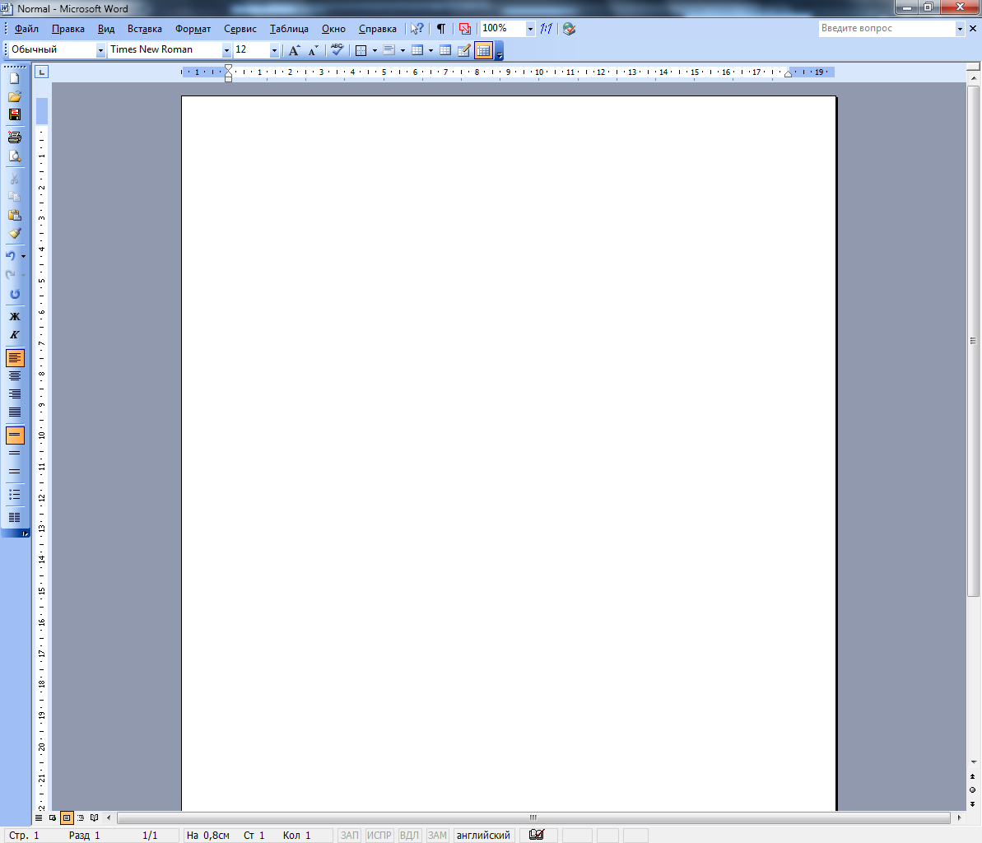Click the Format Painter brush icon

(x=14, y=234)
